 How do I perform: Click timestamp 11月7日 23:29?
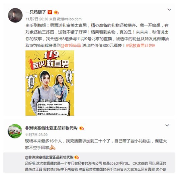pyautogui.click(x=36, y=135)
